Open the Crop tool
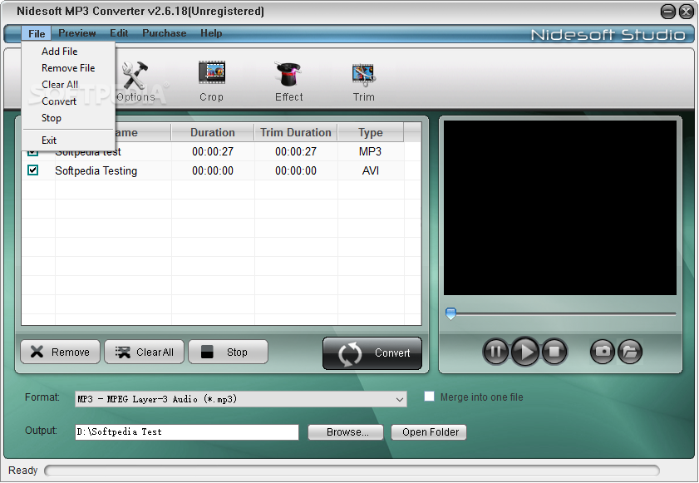Viewport: 699px width, 483px height. pos(211,81)
